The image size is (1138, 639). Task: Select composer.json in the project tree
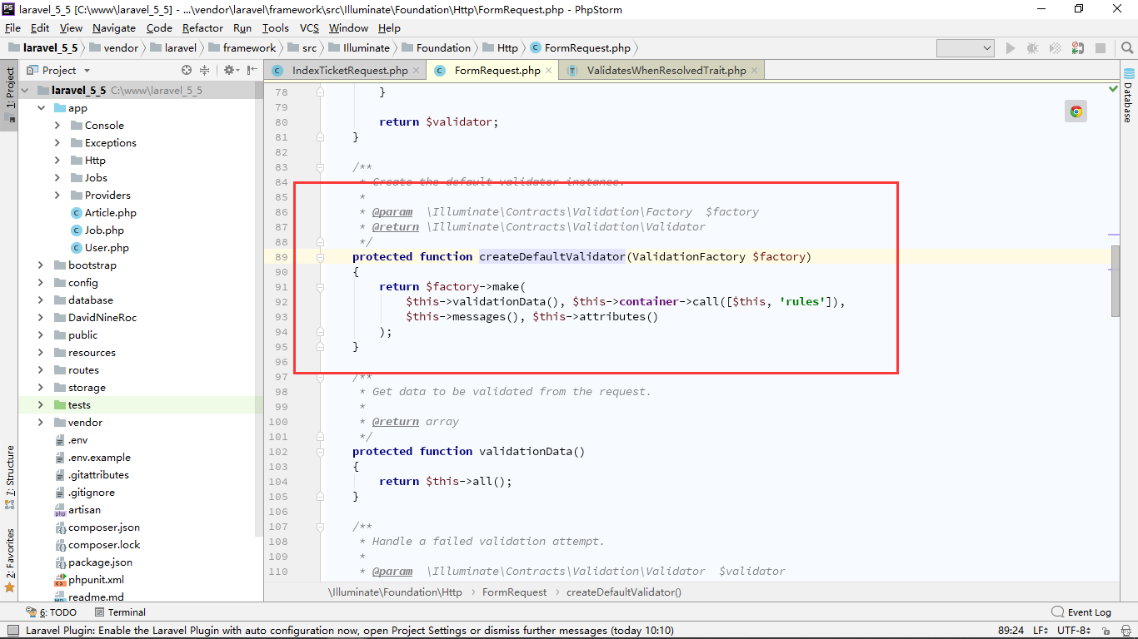pyautogui.click(x=104, y=528)
